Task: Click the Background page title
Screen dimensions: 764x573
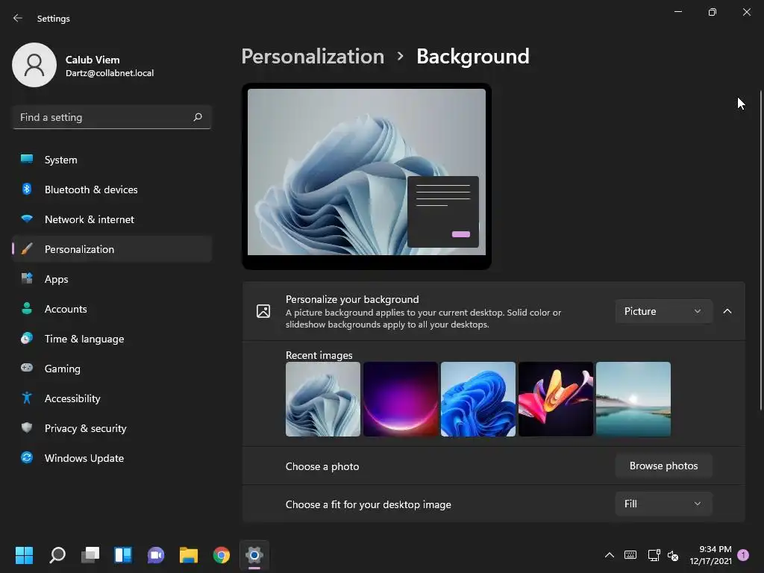Action: 472,57
